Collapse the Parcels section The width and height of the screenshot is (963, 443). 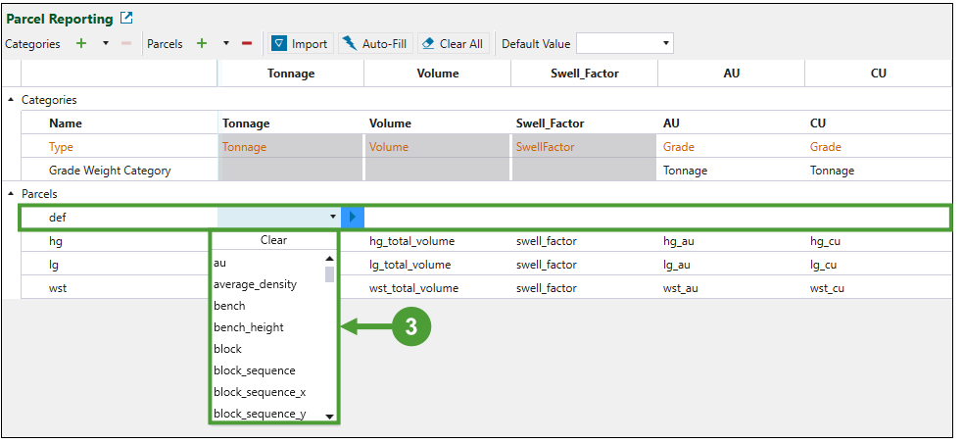click(x=11, y=194)
